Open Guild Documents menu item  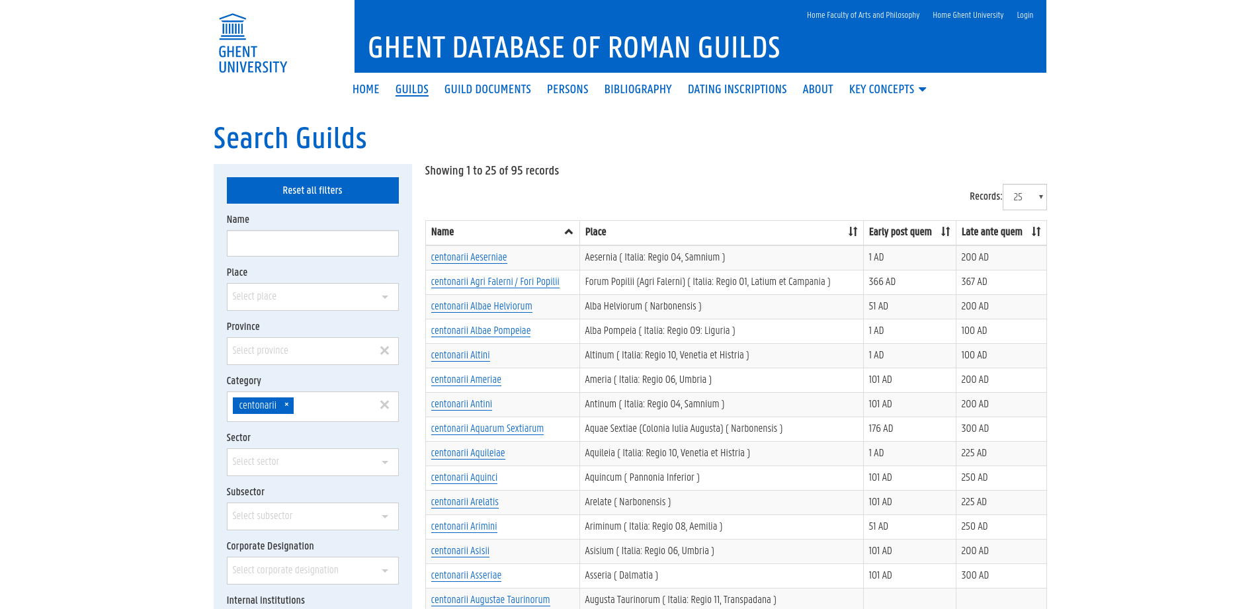click(x=487, y=89)
